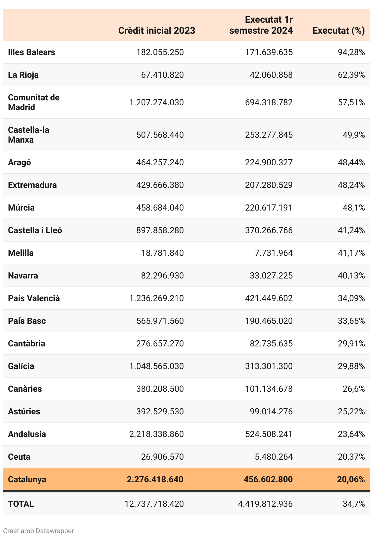Select the Illes Balears row label

[x=31, y=52]
